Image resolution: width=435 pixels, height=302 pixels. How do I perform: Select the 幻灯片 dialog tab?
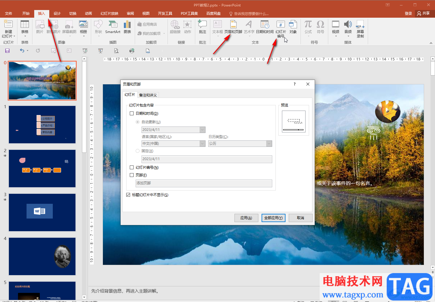coord(130,95)
